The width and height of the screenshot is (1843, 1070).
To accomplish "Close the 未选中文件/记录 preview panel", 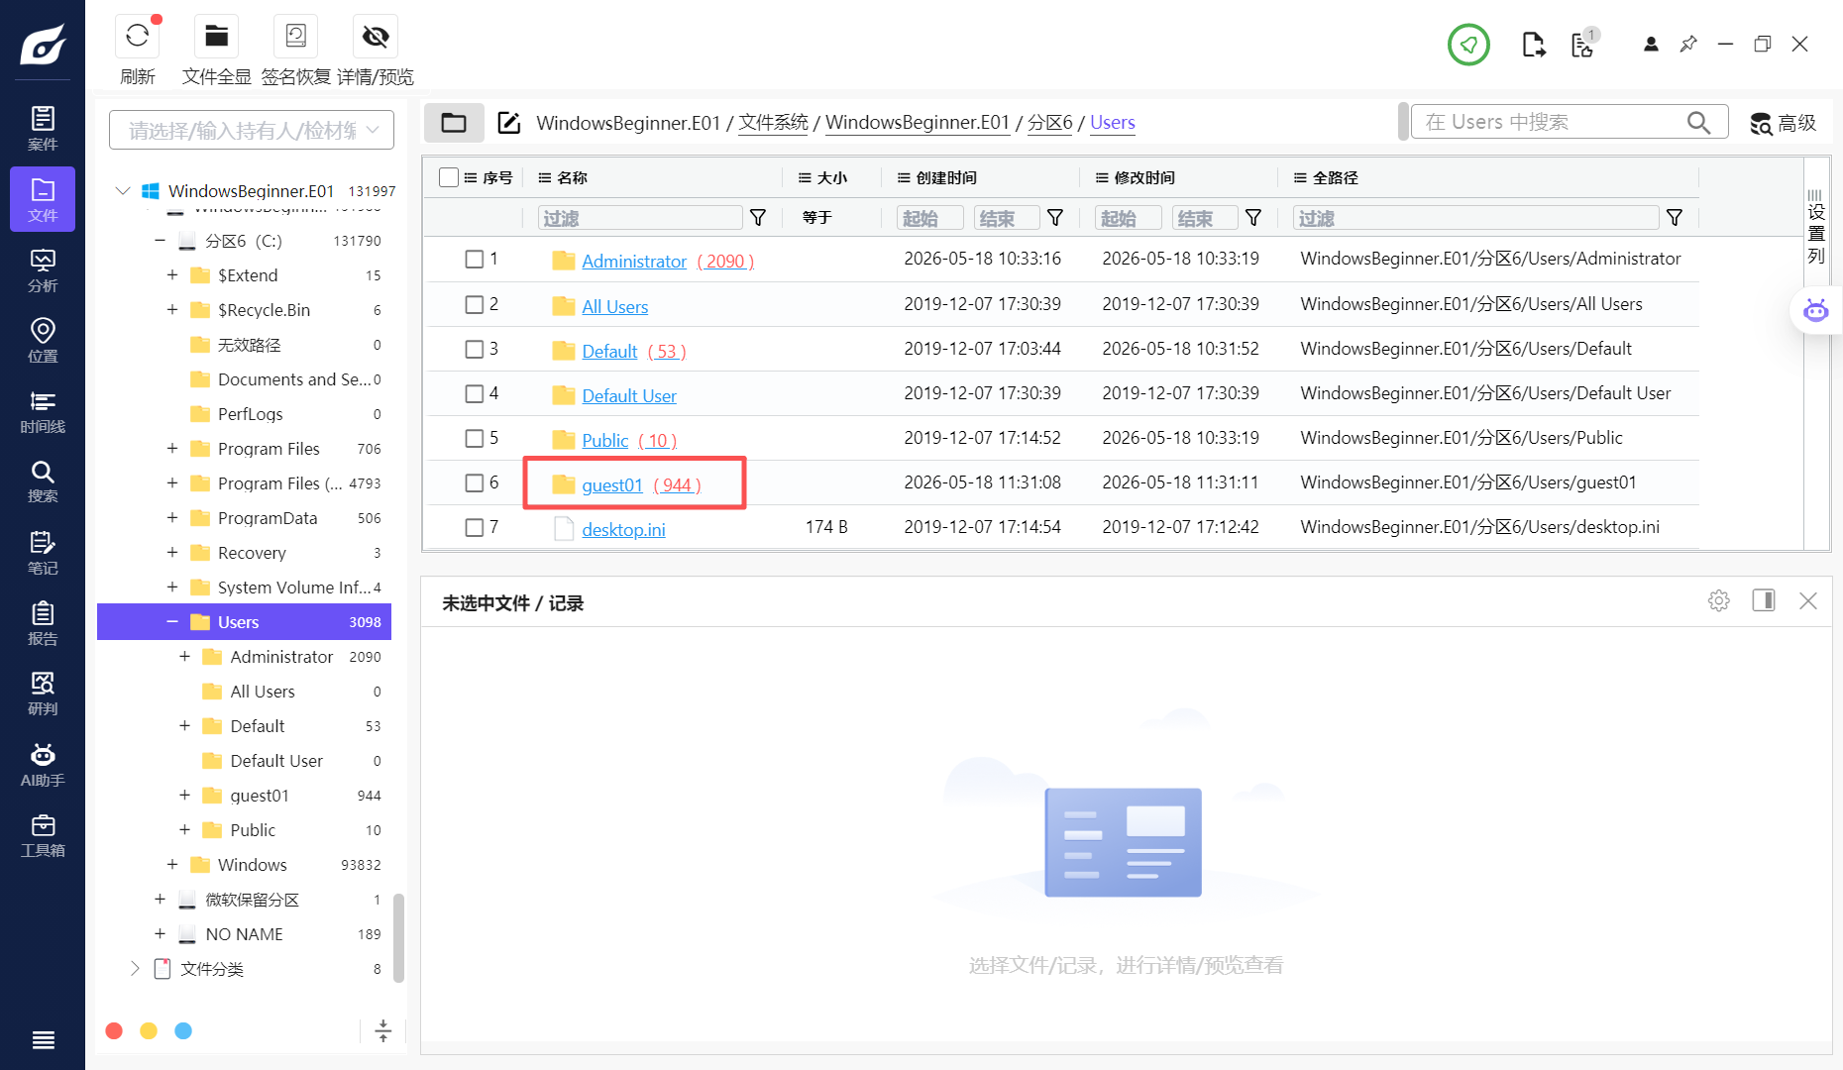I will click(1808, 600).
